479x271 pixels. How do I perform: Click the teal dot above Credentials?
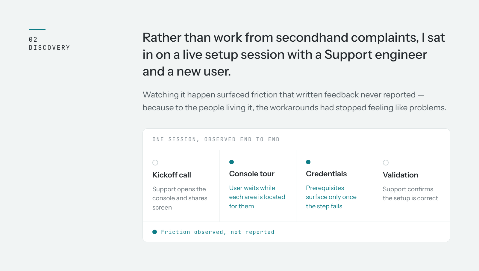coord(308,162)
